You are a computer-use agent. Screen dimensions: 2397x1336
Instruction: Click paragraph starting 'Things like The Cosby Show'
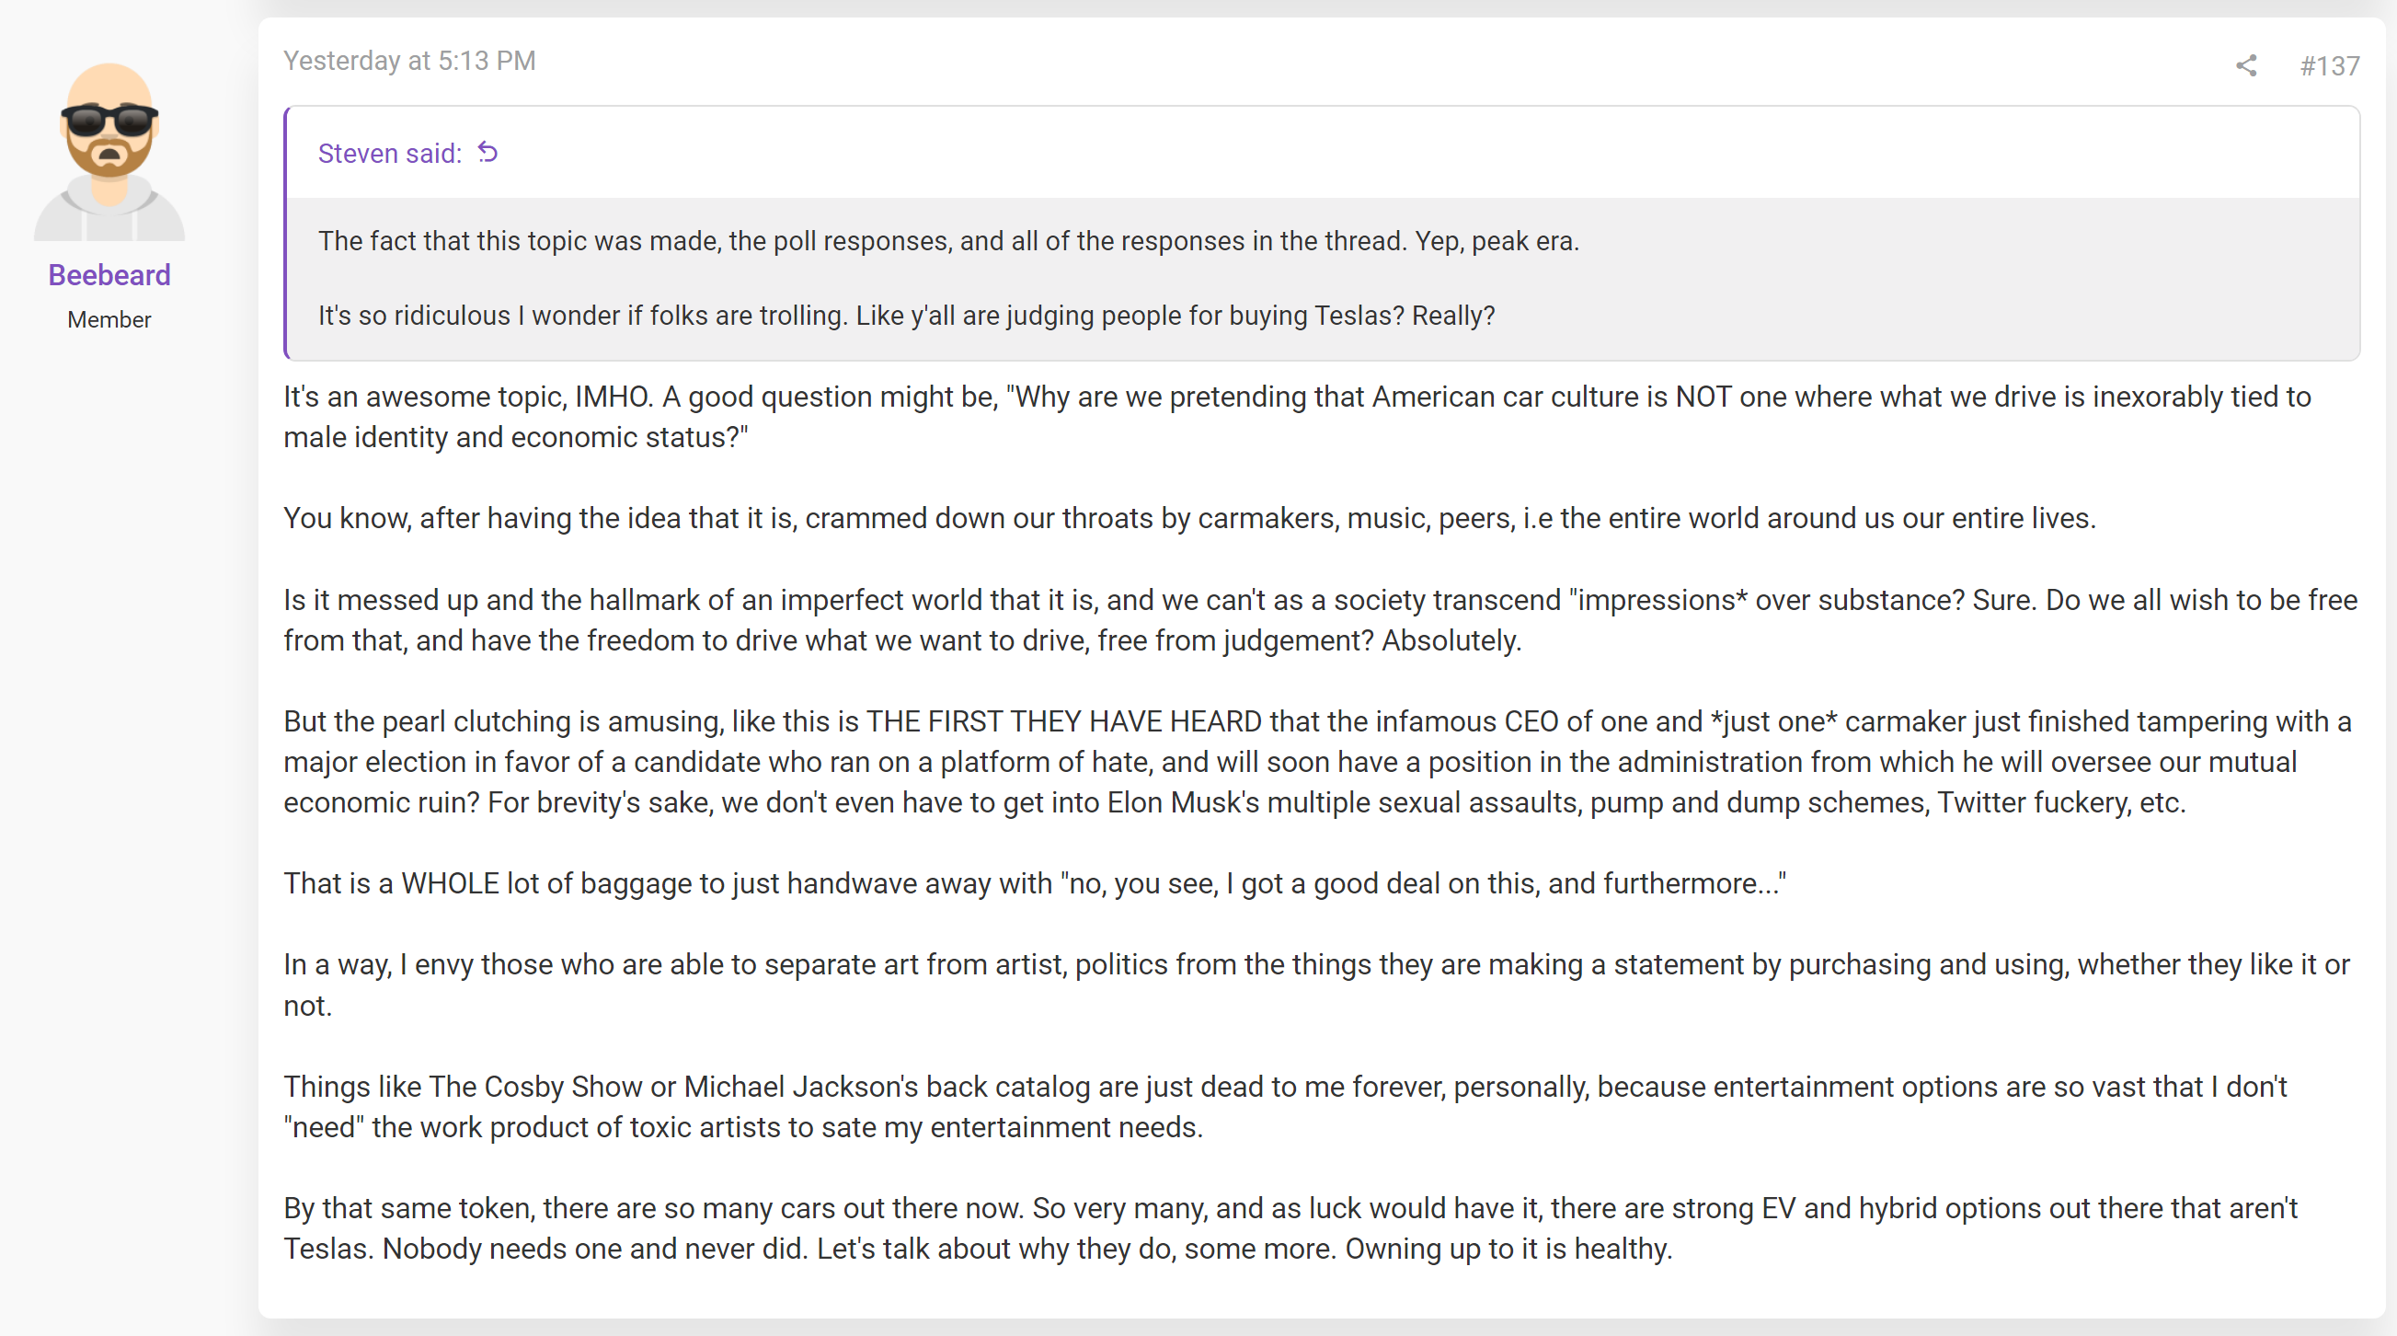[x=1285, y=1107]
